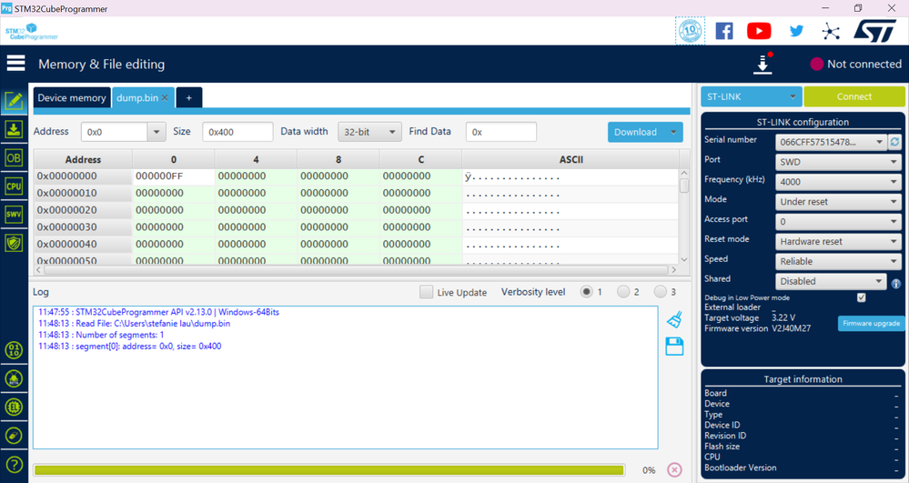909x483 pixels.
Task: Click log line Read File dump.bin
Action: 134,324
